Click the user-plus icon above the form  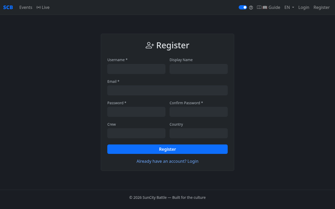(x=149, y=45)
